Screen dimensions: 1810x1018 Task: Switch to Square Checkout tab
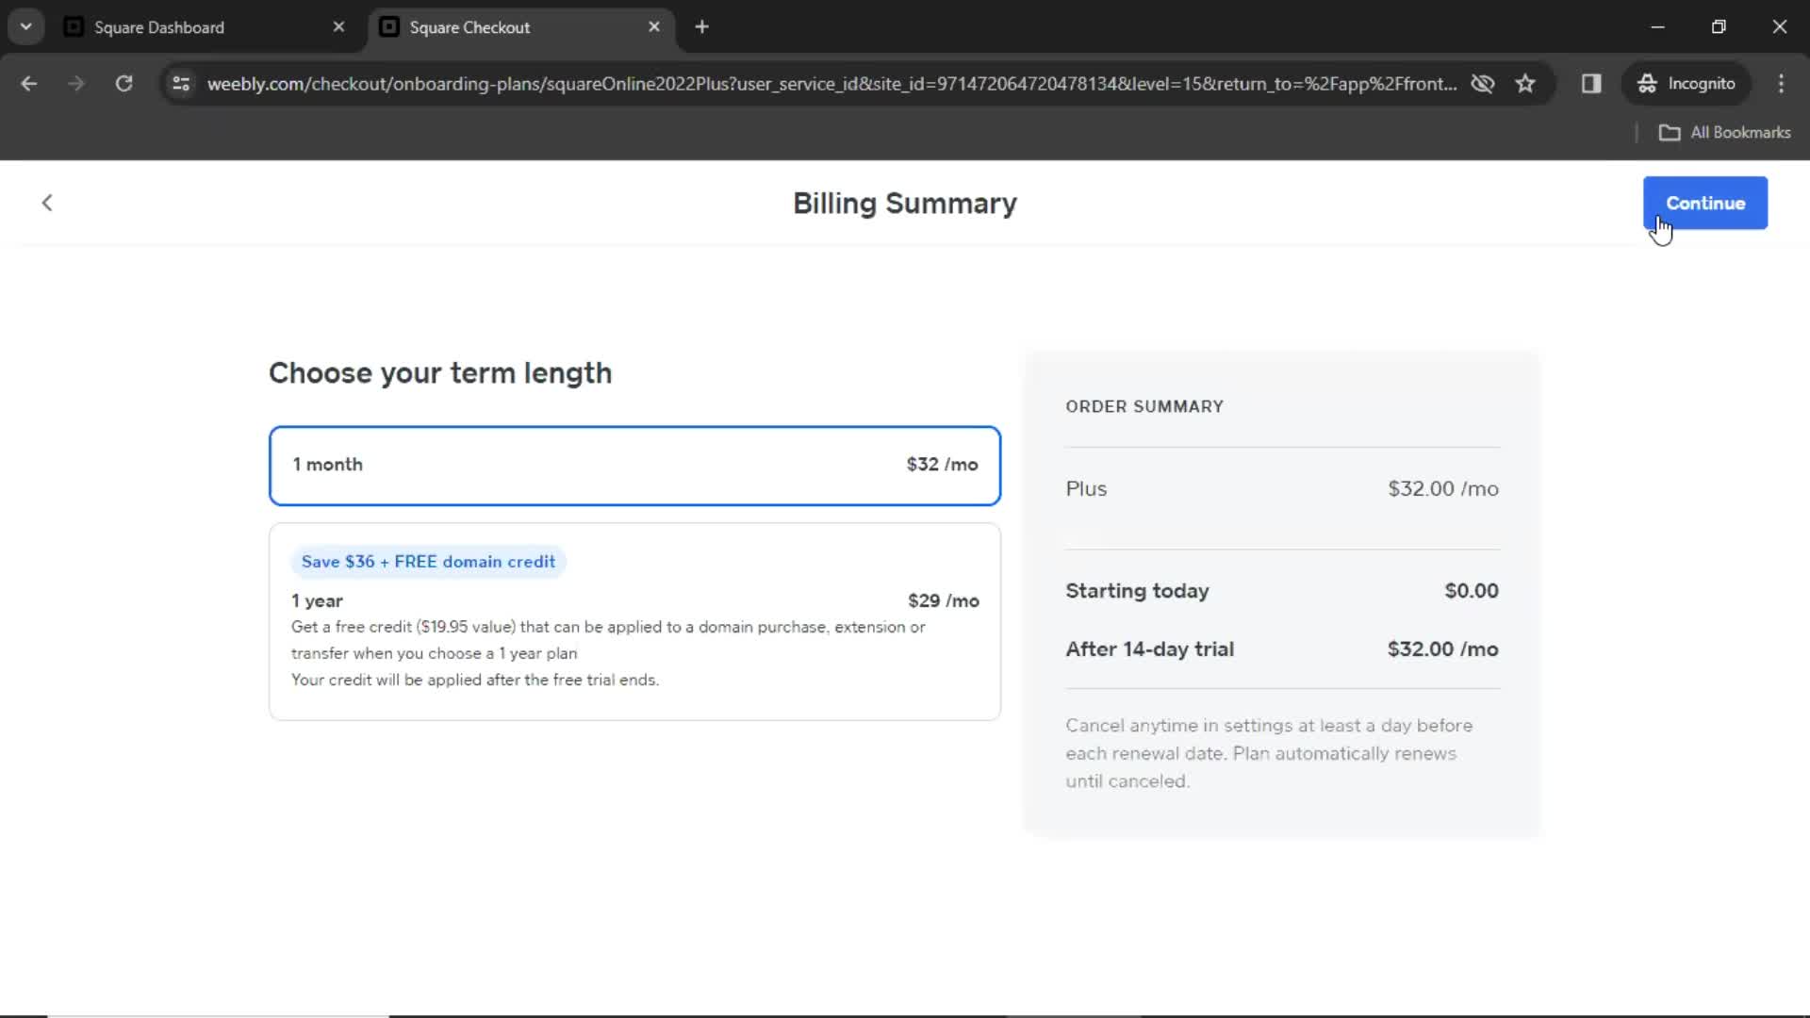click(469, 27)
